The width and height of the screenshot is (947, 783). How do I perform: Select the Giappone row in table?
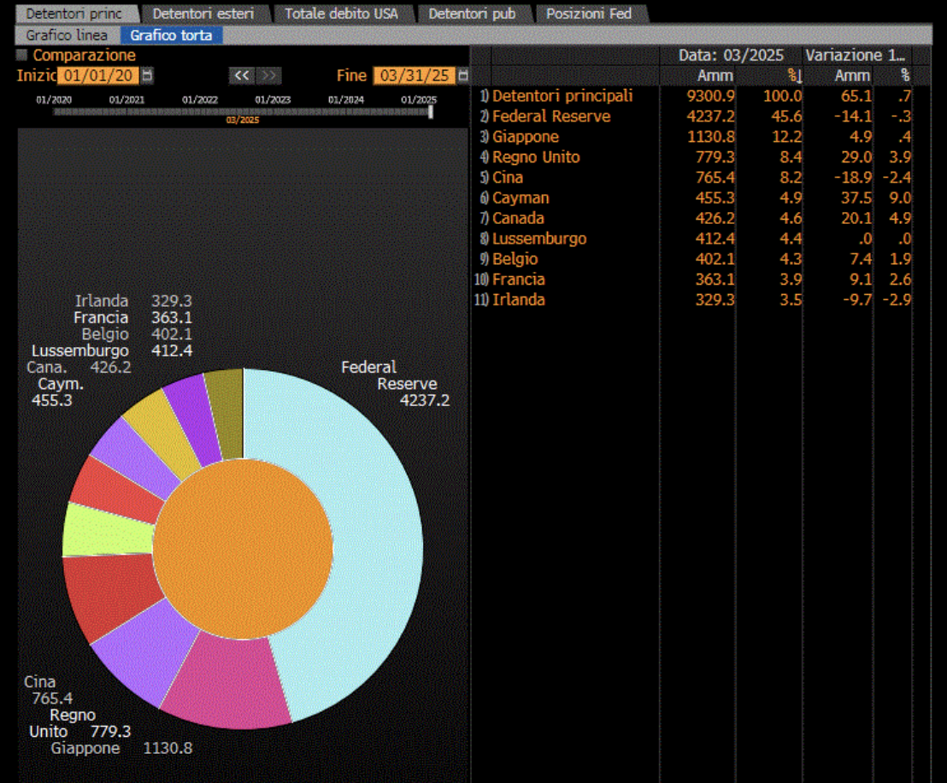click(x=695, y=137)
